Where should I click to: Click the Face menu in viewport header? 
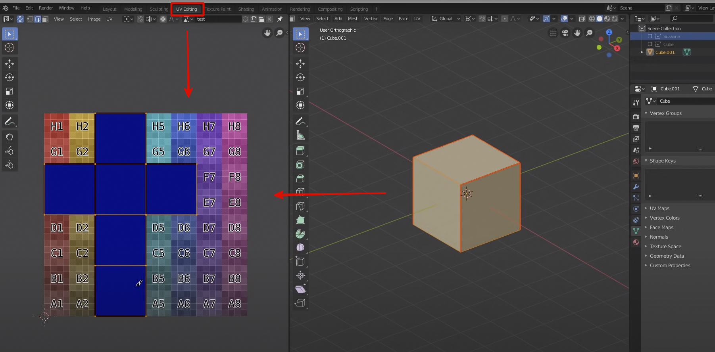click(403, 19)
